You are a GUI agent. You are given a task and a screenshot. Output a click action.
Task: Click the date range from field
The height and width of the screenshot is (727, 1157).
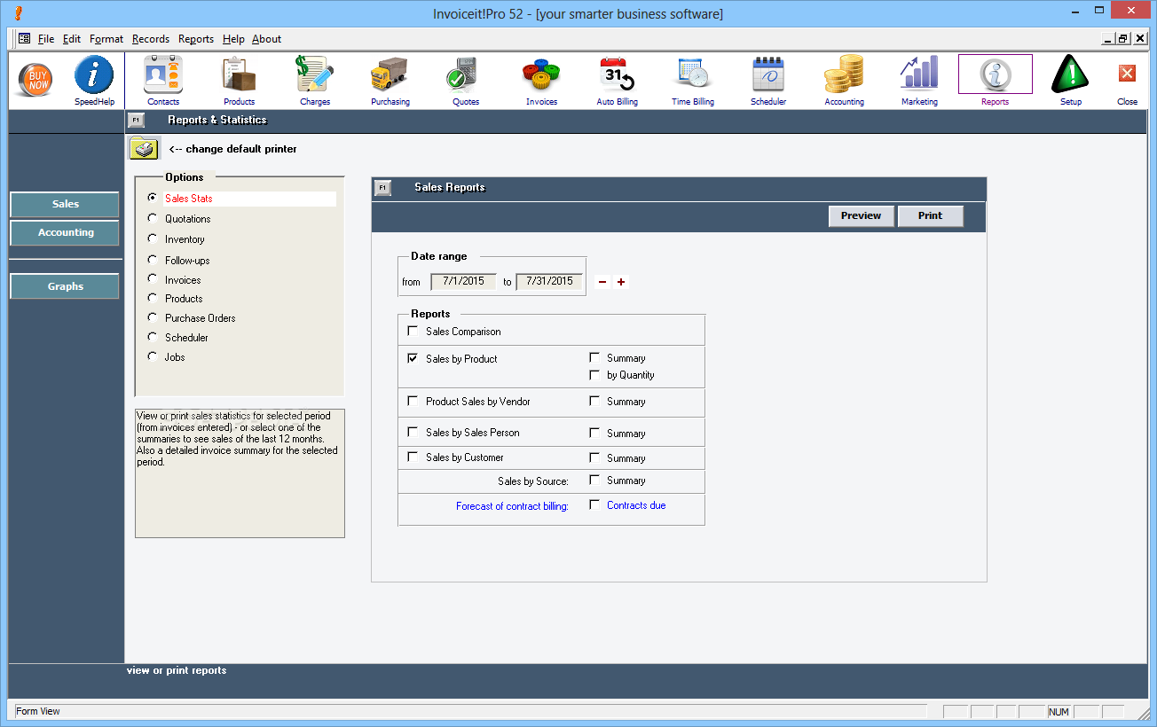[463, 281]
